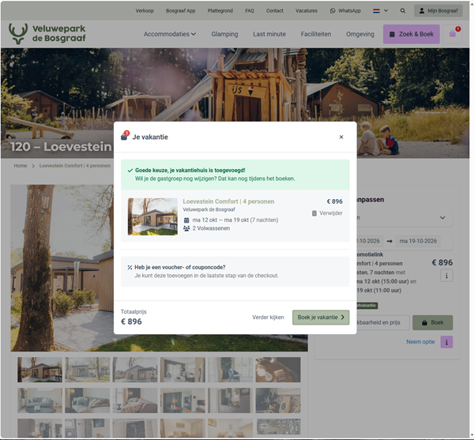Open the Contact link

click(x=274, y=10)
